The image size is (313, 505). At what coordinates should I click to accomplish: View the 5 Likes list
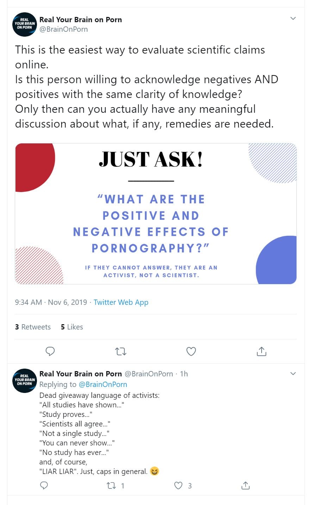72,327
